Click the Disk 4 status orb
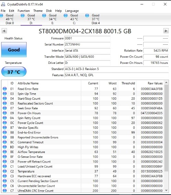The height and width of the screenshot is (195, 171). click(x=87, y=16)
